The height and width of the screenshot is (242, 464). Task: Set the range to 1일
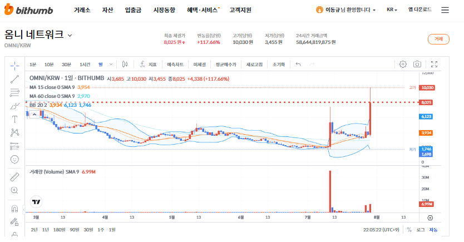pos(112,230)
